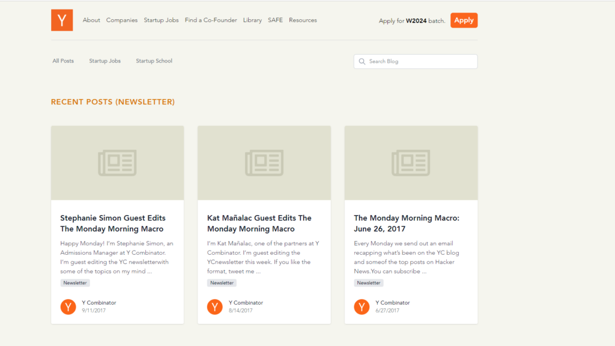
Task: Go to Startup Jobs in top navigation
Action: [161, 20]
